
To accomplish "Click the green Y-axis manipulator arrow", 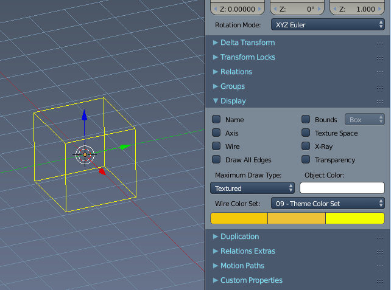I will [x=124, y=147].
